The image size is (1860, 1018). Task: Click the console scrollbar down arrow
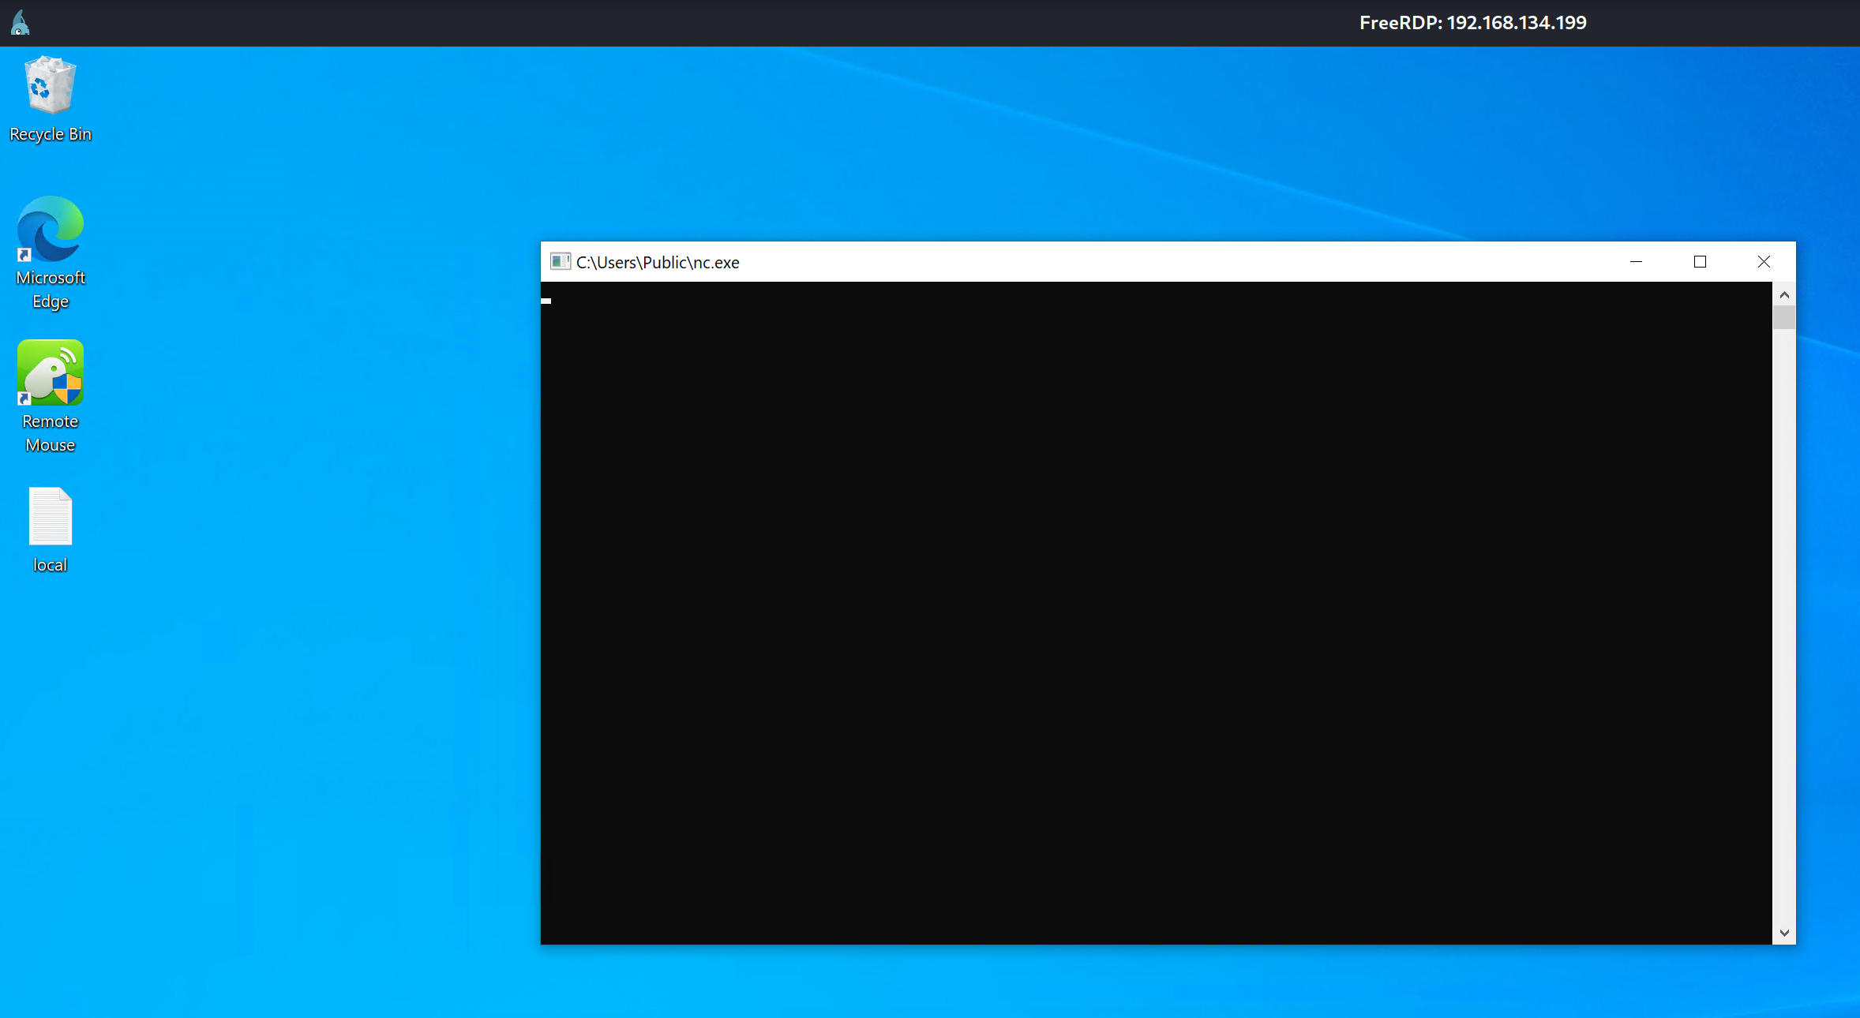[x=1784, y=933]
